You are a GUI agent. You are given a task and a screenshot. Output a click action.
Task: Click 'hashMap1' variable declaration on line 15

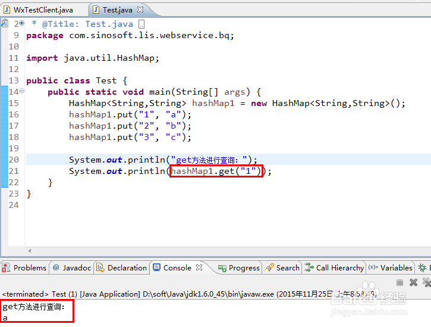pos(213,103)
